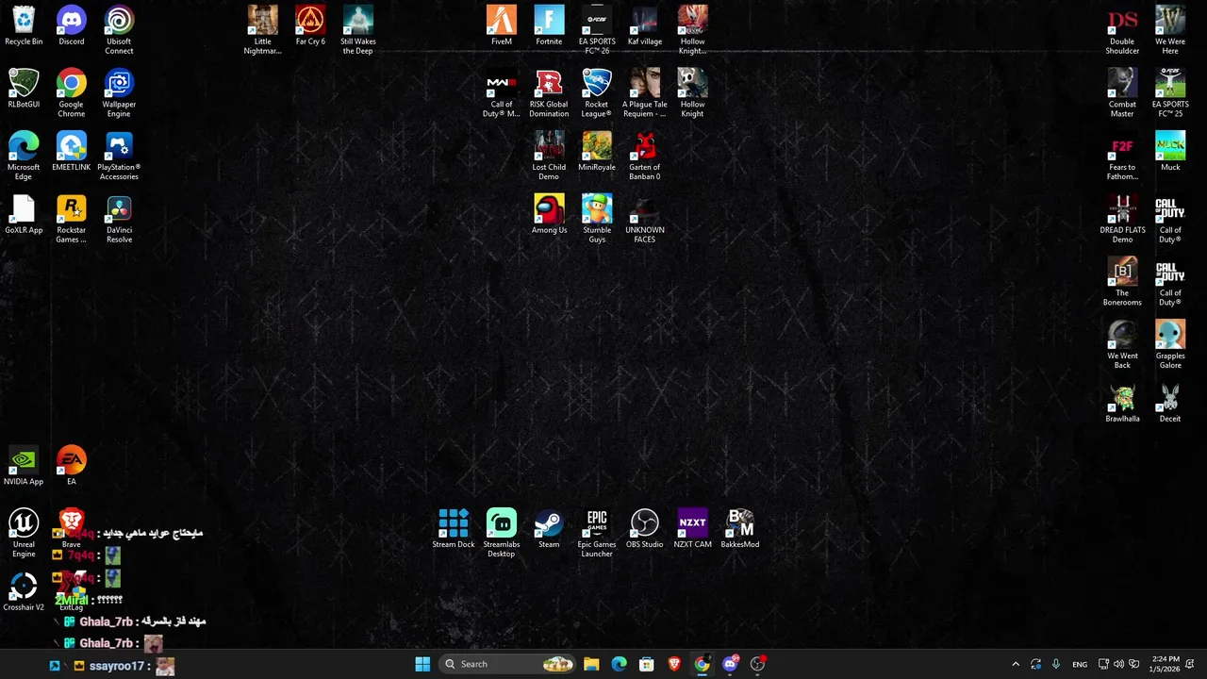Screen dimensions: 1207x679
Task: Open the BakkesMod desktop shortcut
Action: point(740,529)
